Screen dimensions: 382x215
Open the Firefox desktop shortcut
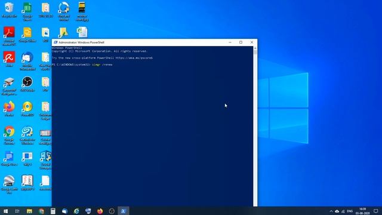(10, 109)
